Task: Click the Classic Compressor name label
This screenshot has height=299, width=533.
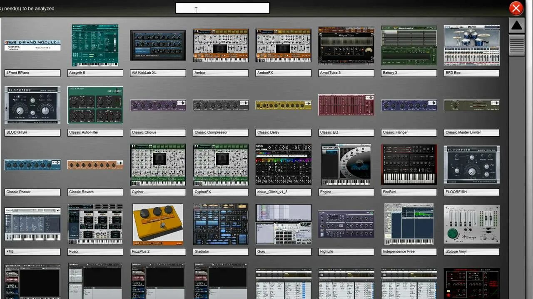Action: 221,132
